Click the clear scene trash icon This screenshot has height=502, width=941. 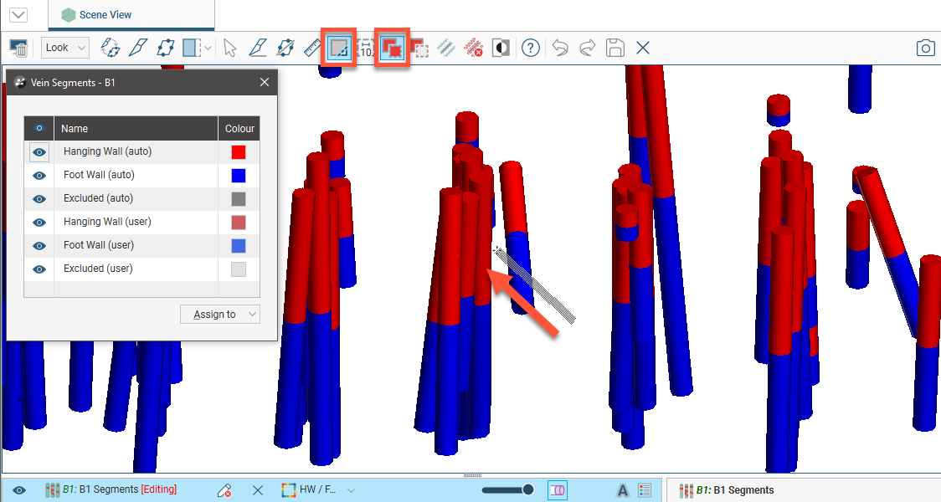[x=18, y=48]
